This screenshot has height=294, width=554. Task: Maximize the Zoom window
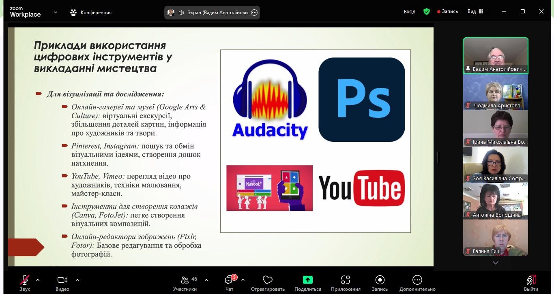click(523, 11)
